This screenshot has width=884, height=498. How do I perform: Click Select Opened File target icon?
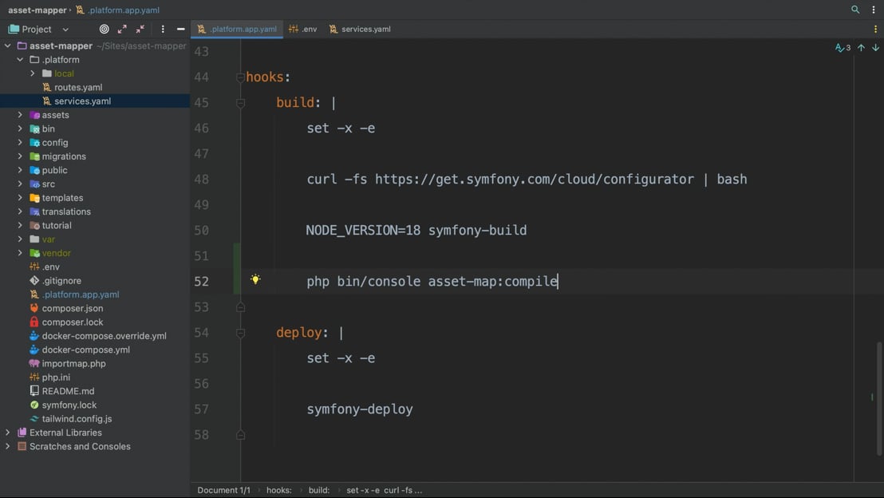tap(105, 29)
